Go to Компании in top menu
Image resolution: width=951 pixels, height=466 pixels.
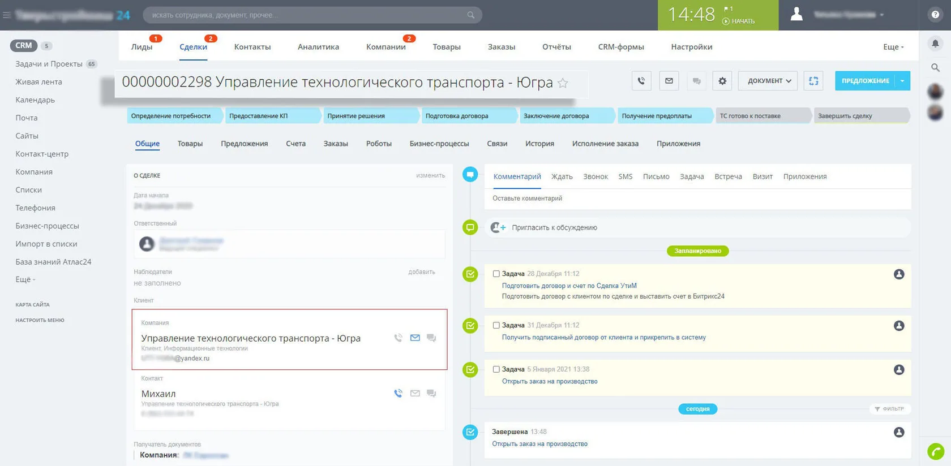(x=386, y=47)
